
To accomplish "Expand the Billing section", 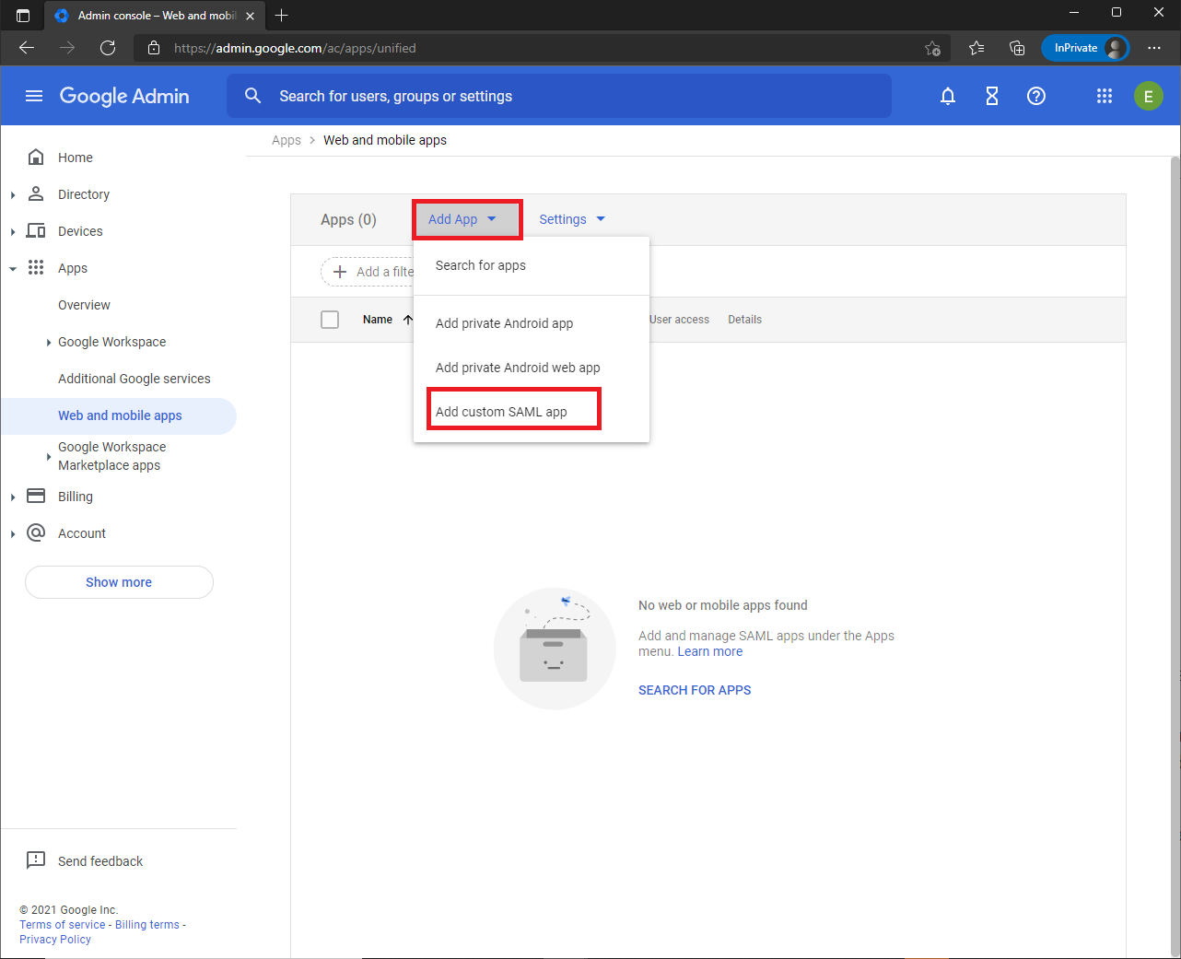I will coord(13,497).
